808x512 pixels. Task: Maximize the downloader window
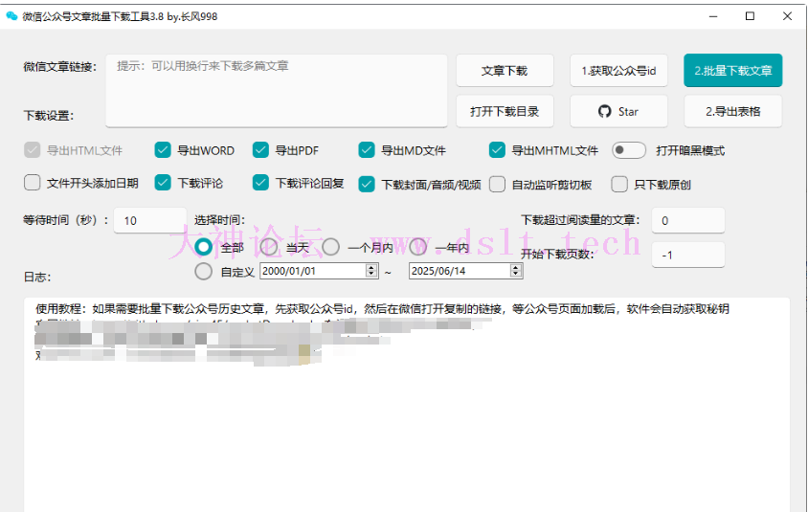click(x=751, y=16)
